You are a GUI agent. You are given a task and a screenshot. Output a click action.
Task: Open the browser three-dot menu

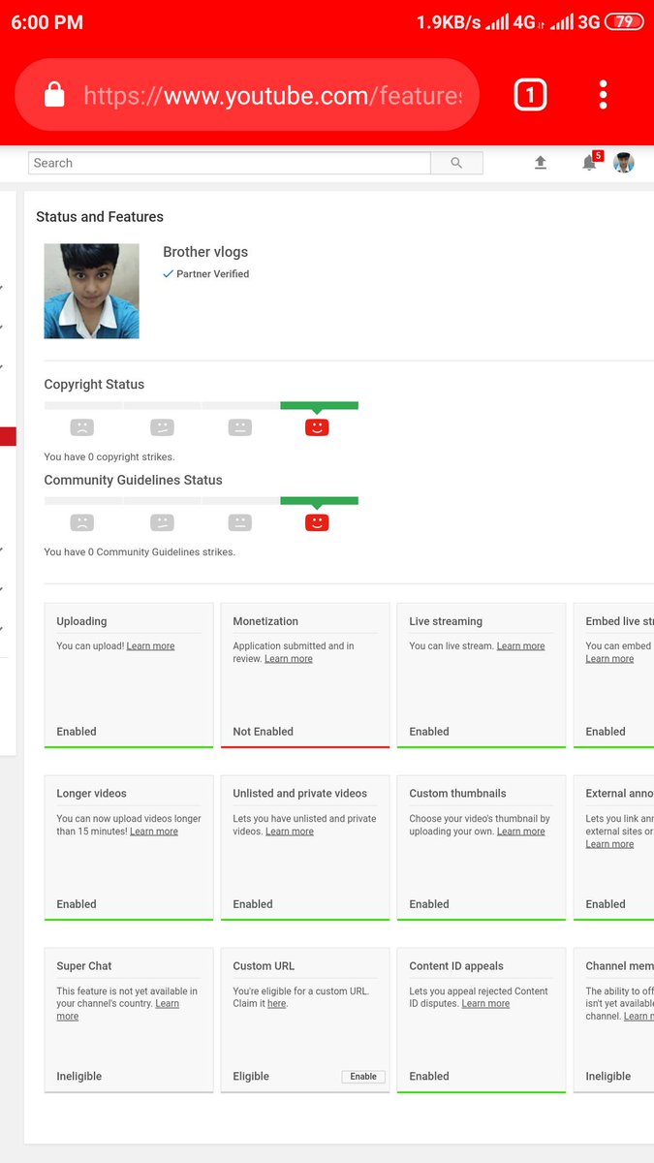tap(603, 95)
